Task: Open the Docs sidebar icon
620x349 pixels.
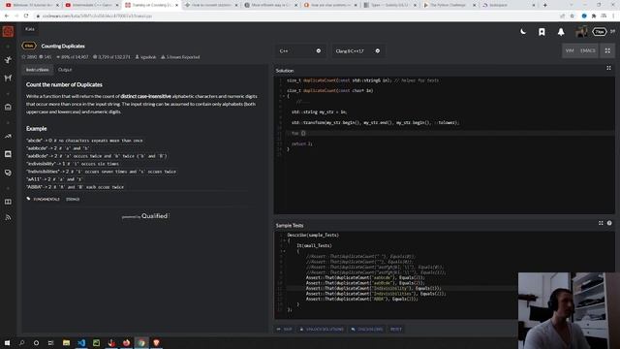Action: pyautogui.click(x=8, y=154)
